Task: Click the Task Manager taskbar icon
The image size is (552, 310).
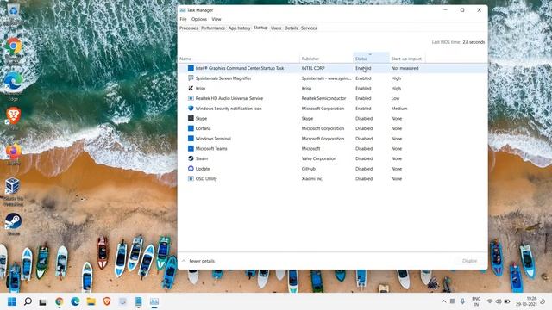Action: pyautogui.click(x=154, y=301)
